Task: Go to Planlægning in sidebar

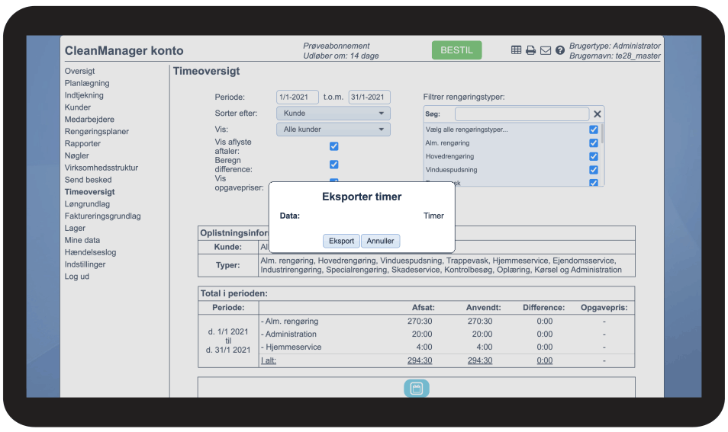Action: (x=87, y=83)
